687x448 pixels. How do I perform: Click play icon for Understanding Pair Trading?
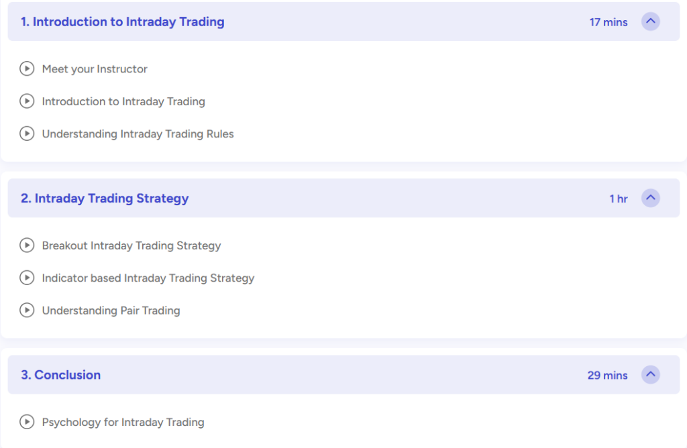click(x=27, y=310)
